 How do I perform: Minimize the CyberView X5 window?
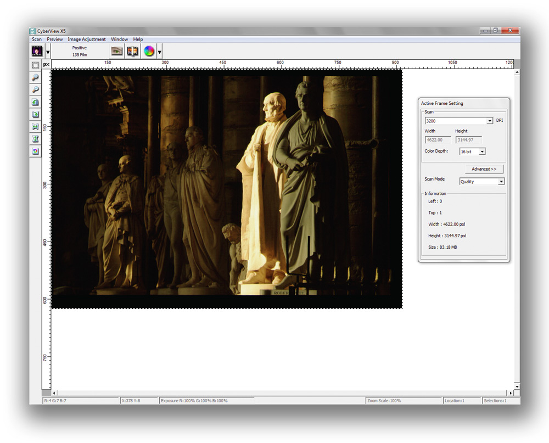(485, 31)
